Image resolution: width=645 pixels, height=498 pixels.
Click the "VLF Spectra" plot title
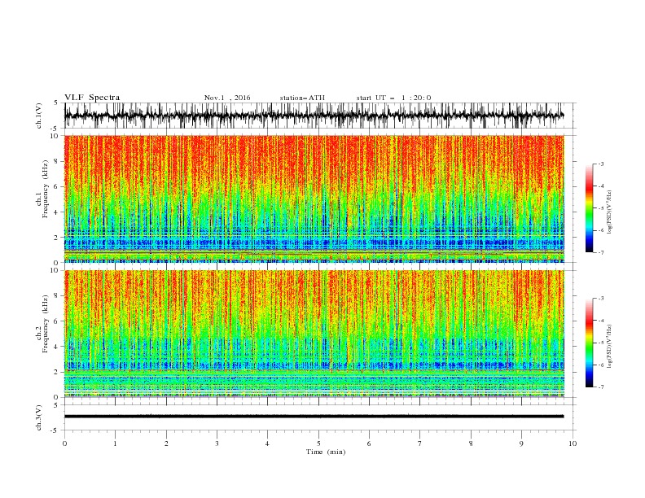[x=92, y=98]
